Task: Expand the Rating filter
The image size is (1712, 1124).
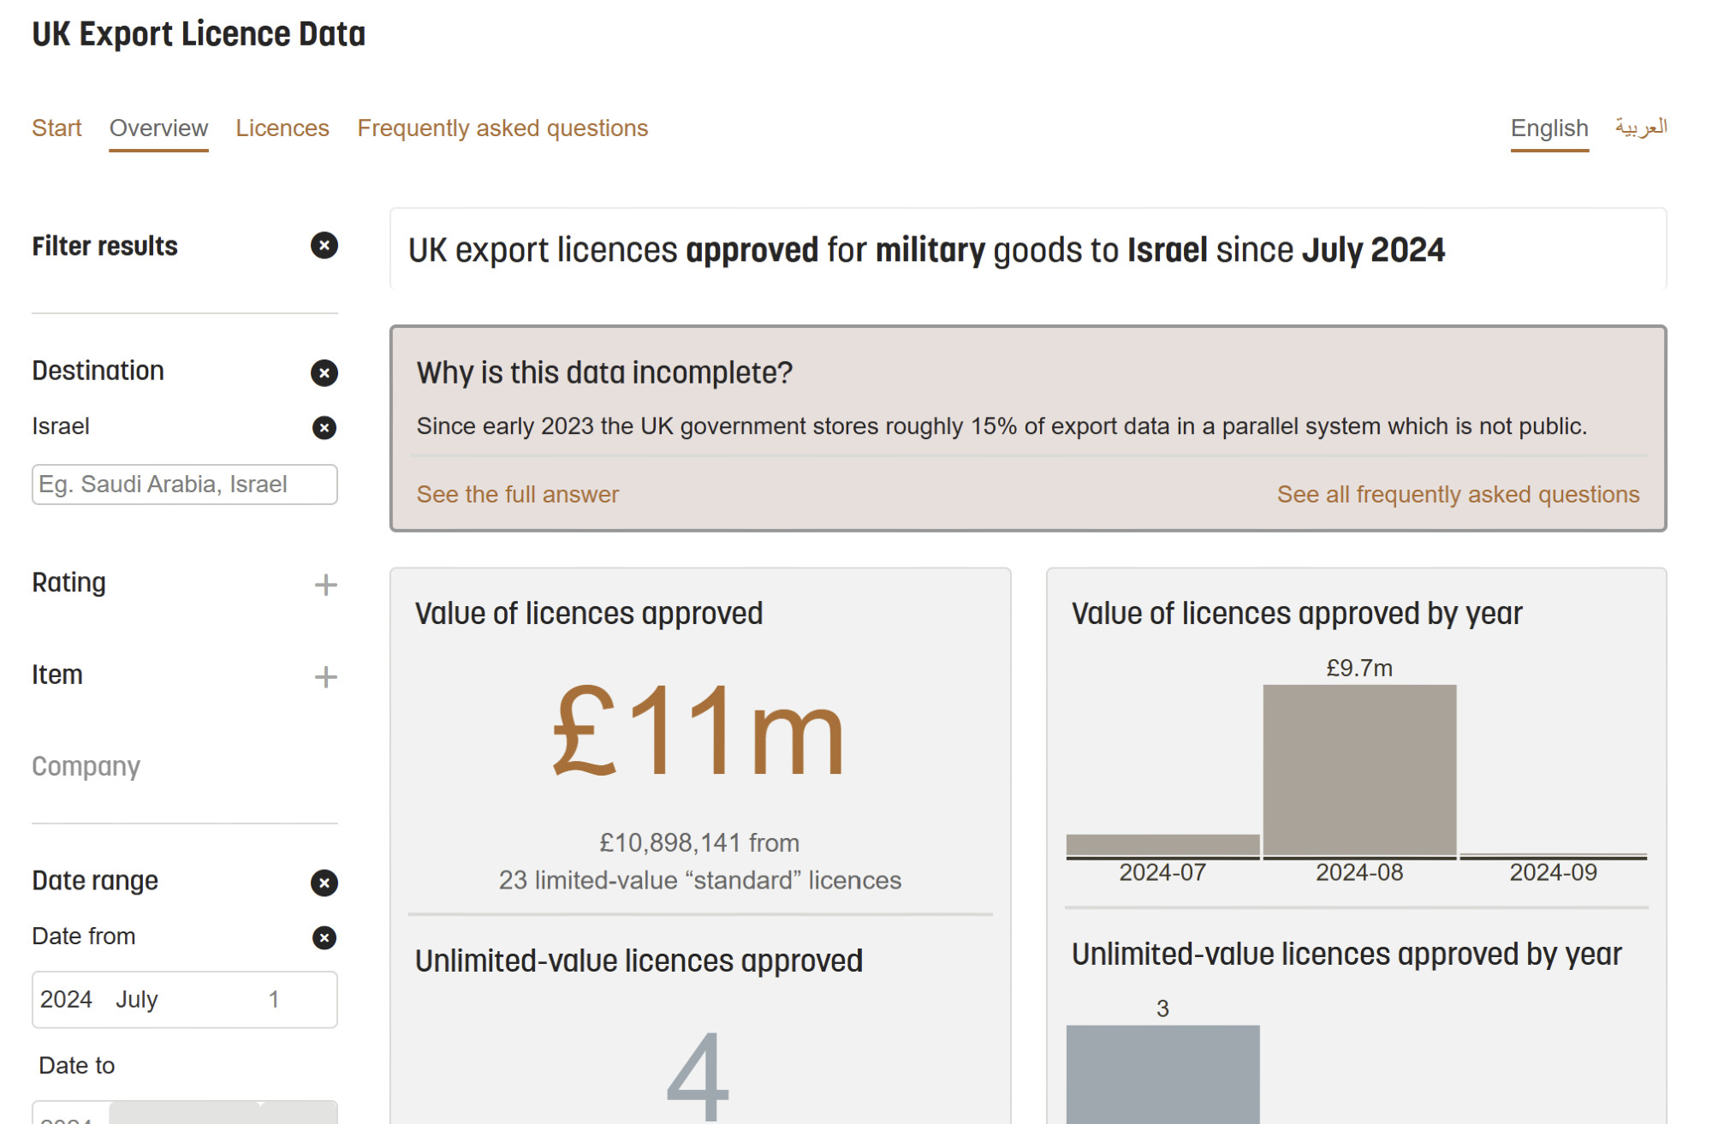Action: [x=325, y=585]
